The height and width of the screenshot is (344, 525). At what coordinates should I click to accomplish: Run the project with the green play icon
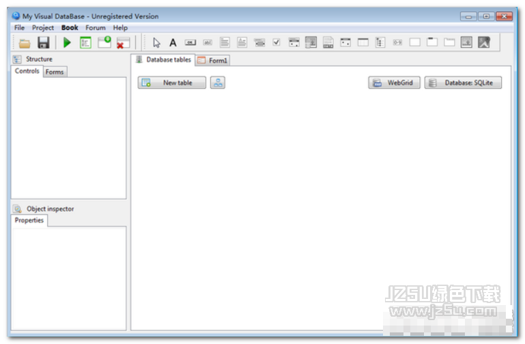click(67, 42)
